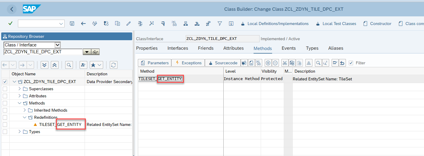Click the Cut scissors icon in methods toolbar
This screenshot has height=156, width=424.
click(285, 63)
